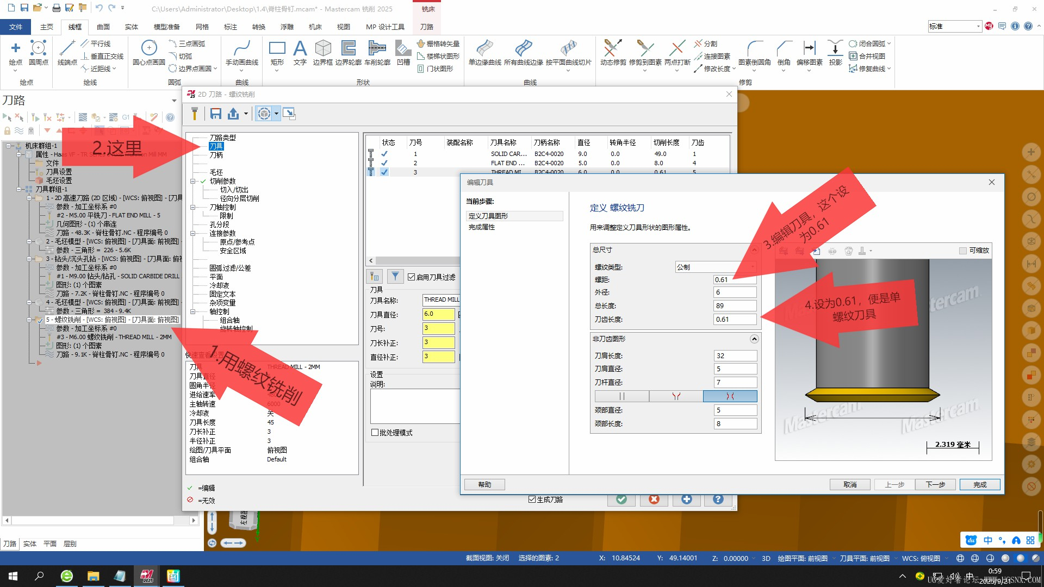The image size is (1044, 587).
Task: Open the 曲面 ribbon tab
Action: [103, 27]
